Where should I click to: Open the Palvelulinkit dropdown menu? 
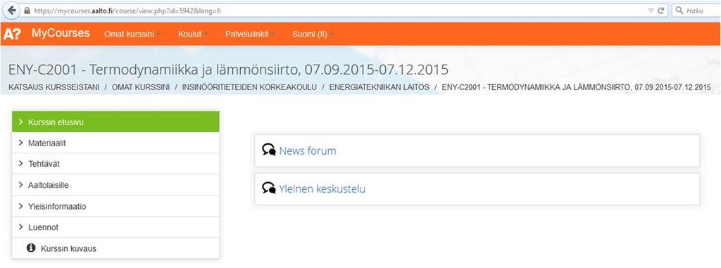tap(250, 34)
